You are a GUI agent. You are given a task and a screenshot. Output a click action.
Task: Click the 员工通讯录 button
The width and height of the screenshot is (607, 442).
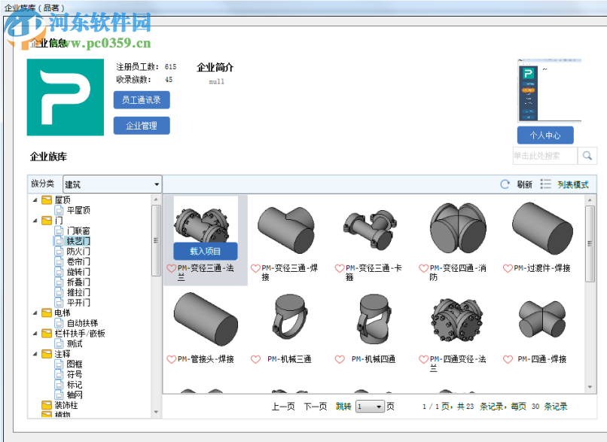141,99
